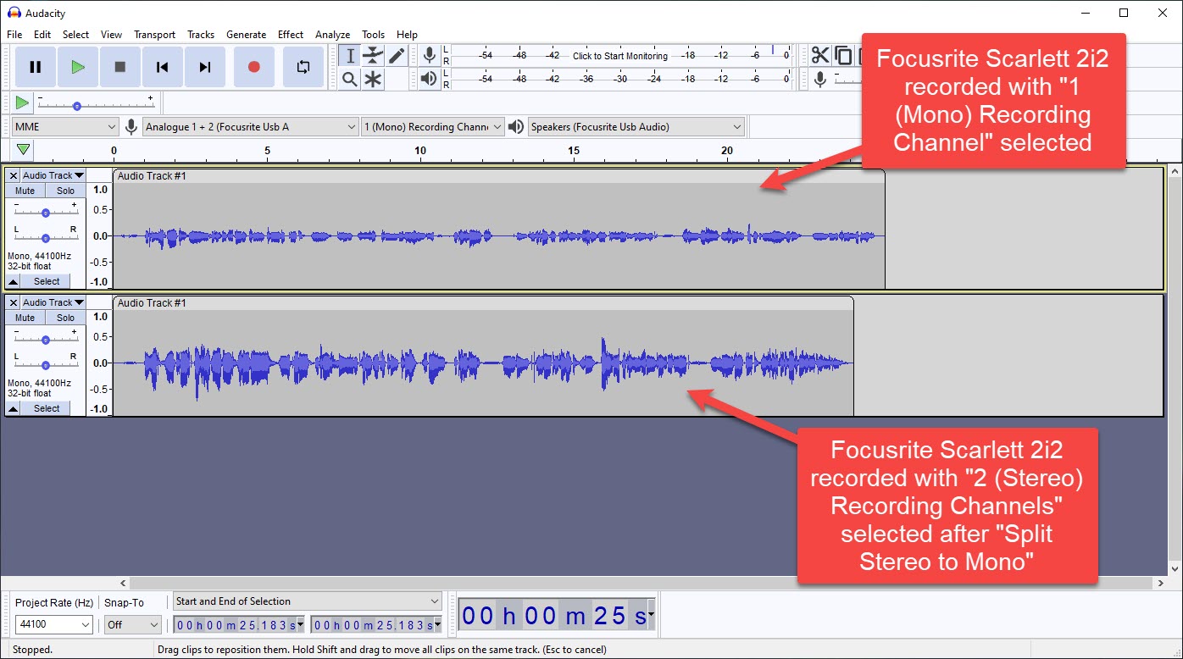Adjust pan slider on first audio track

click(46, 237)
